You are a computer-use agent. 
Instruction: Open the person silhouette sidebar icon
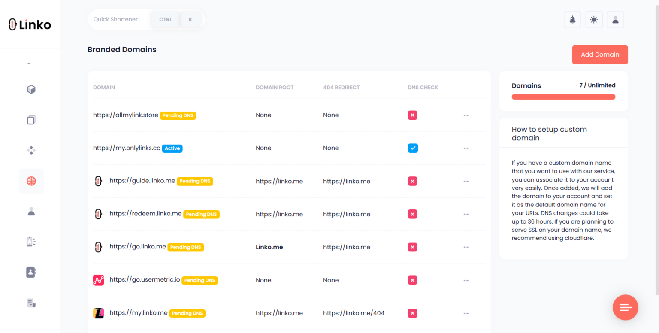click(31, 211)
